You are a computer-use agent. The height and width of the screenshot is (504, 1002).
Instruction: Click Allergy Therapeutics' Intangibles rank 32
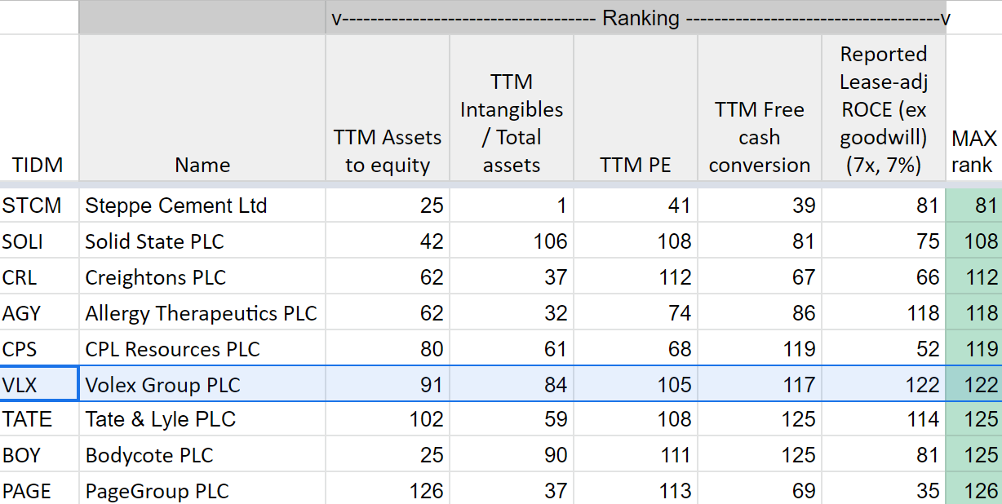pyautogui.click(x=512, y=313)
